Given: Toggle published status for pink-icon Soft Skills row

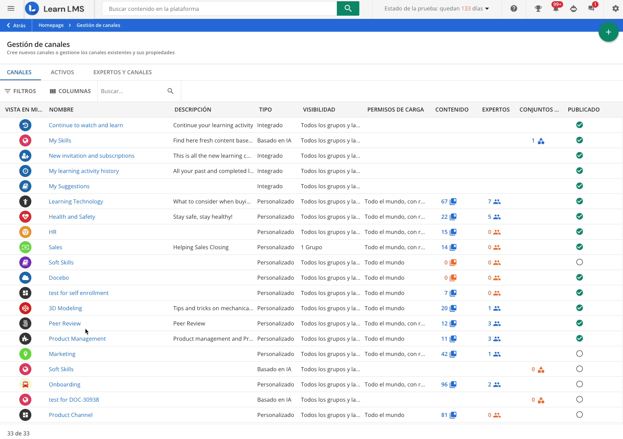Looking at the screenshot, I should (x=580, y=369).
